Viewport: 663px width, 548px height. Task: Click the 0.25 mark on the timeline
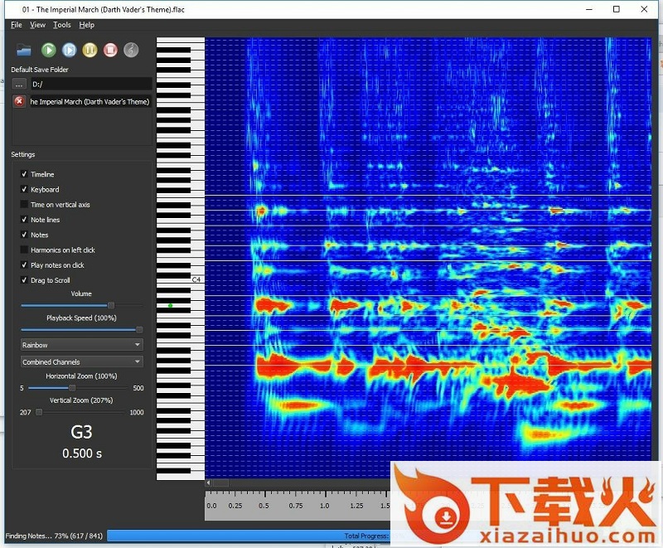tap(235, 505)
